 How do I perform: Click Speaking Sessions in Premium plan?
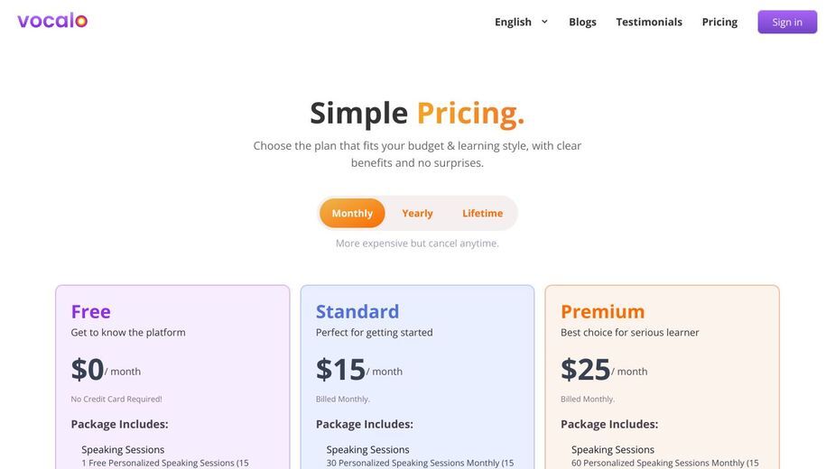pyautogui.click(x=613, y=449)
